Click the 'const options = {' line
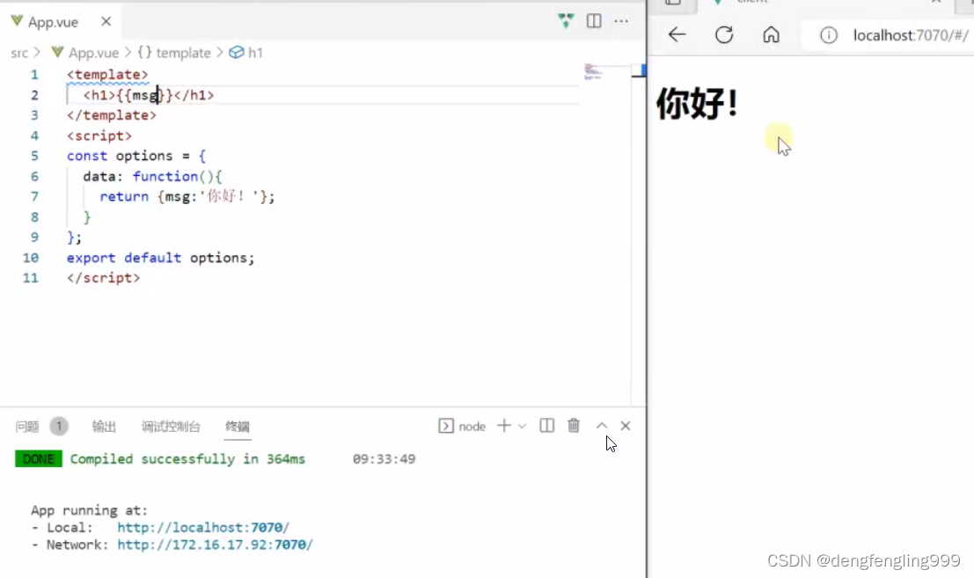Image resolution: width=974 pixels, height=578 pixels. [136, 156]
